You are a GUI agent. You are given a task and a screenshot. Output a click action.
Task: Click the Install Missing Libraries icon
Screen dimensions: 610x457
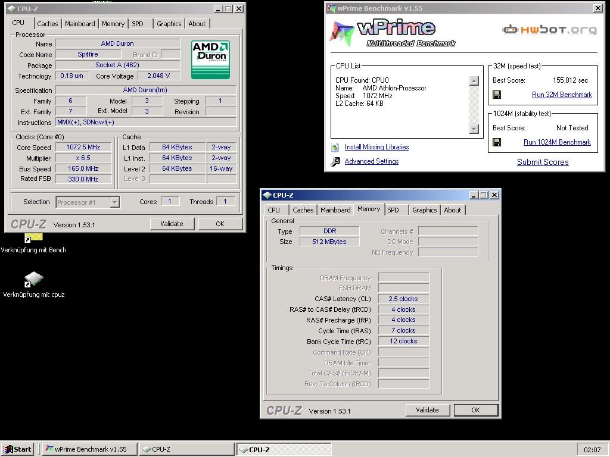(x=335, y=148)
